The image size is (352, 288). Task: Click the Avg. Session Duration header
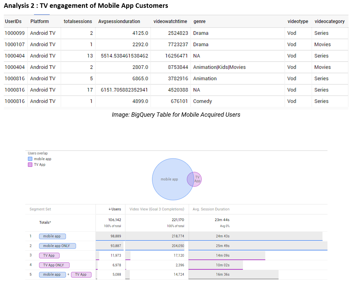click(x=211, y=209)
